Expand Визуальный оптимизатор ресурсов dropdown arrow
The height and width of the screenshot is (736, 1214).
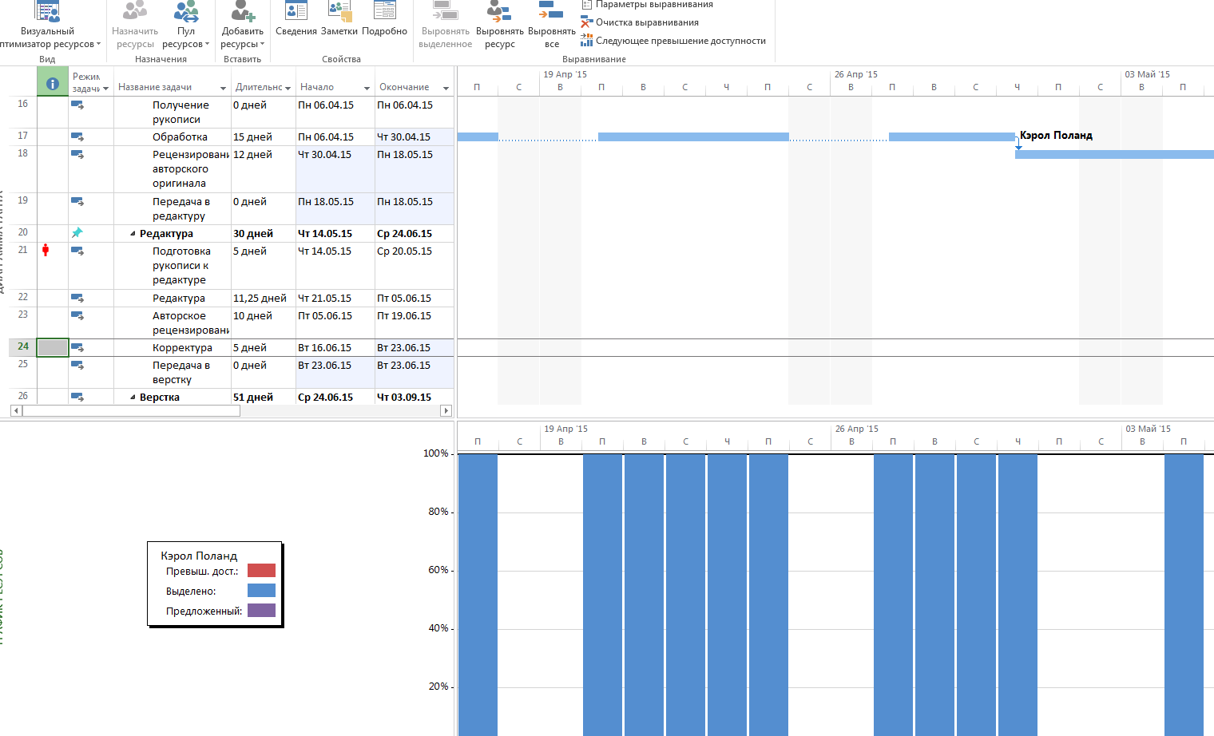tap(99, 45)
